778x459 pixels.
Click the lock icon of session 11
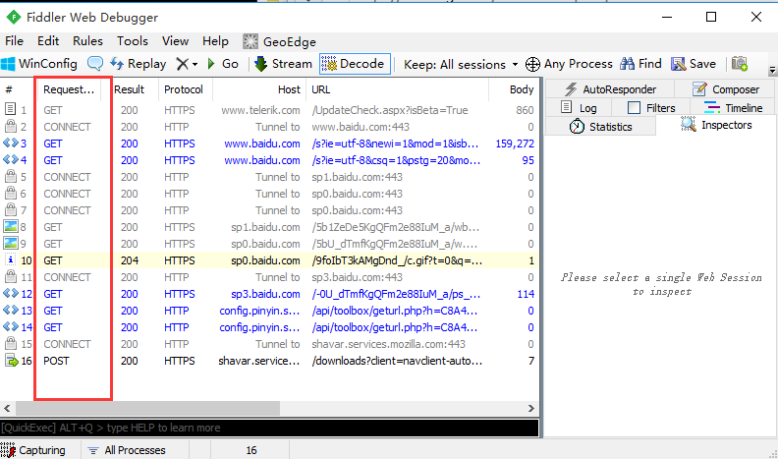pyautogui.click(x=10, y=276)
